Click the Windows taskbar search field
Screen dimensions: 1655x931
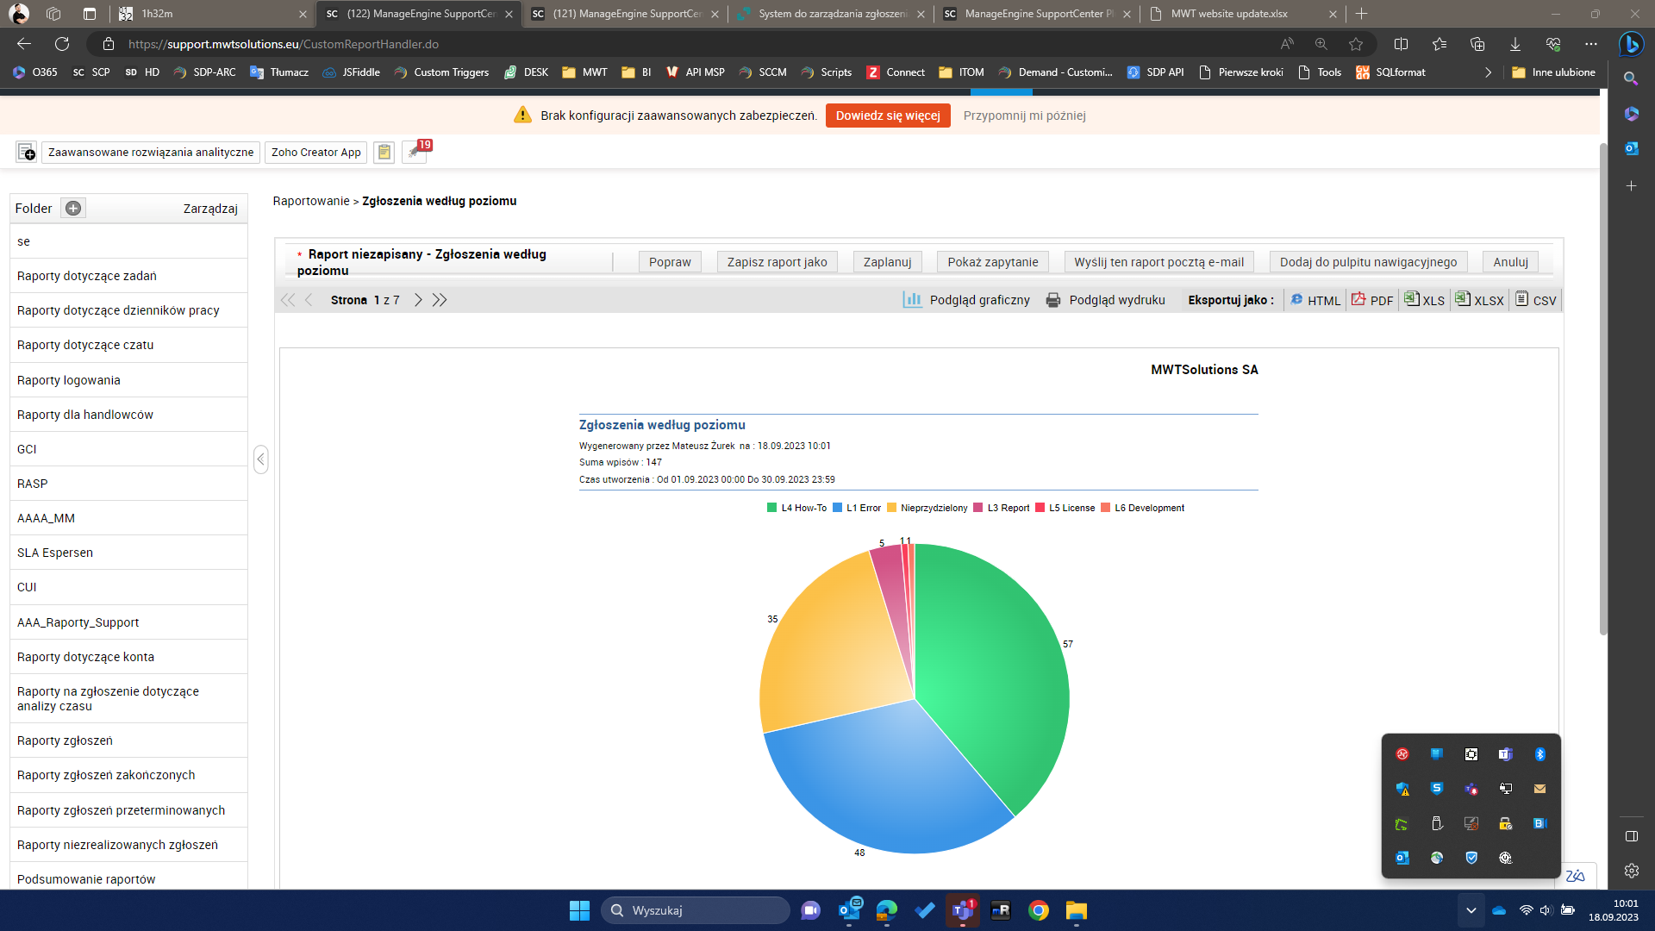click(695, 910)
